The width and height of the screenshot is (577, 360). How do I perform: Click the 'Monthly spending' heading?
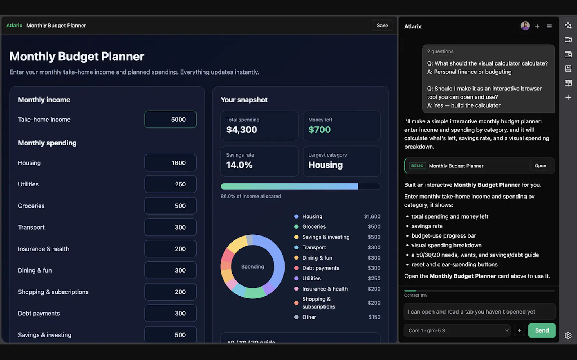pos(47,143)
